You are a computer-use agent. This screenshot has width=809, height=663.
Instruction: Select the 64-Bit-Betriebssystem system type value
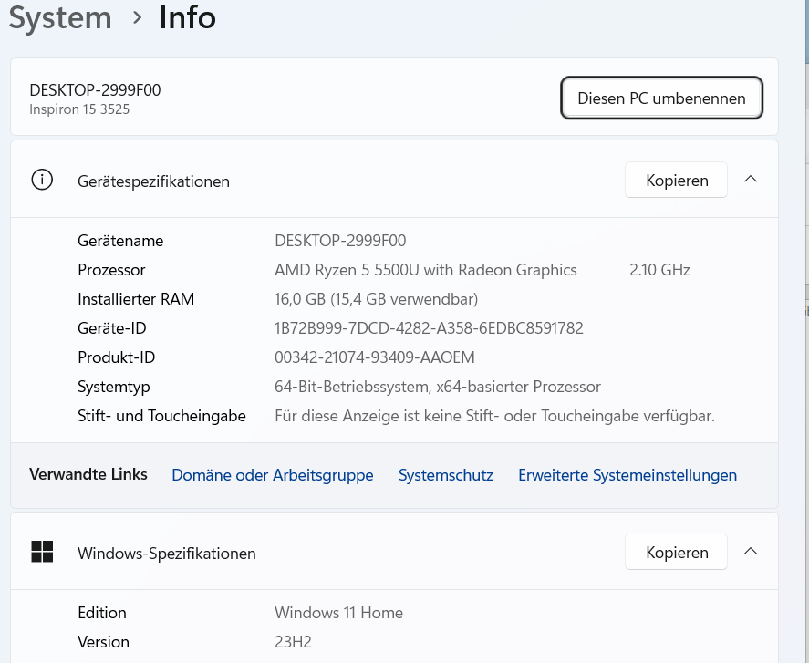(438, 387)
